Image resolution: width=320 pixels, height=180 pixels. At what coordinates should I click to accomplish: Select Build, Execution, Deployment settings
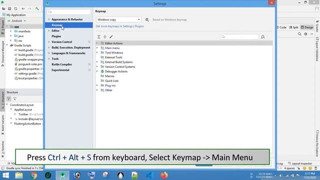(x=71, y=47)
